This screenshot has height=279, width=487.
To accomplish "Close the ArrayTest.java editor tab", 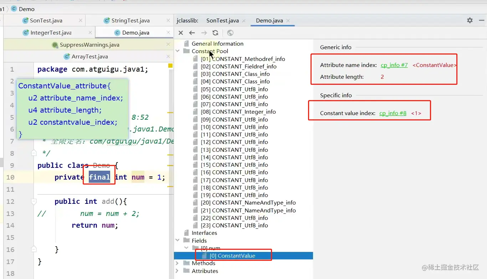I will 168,56.
